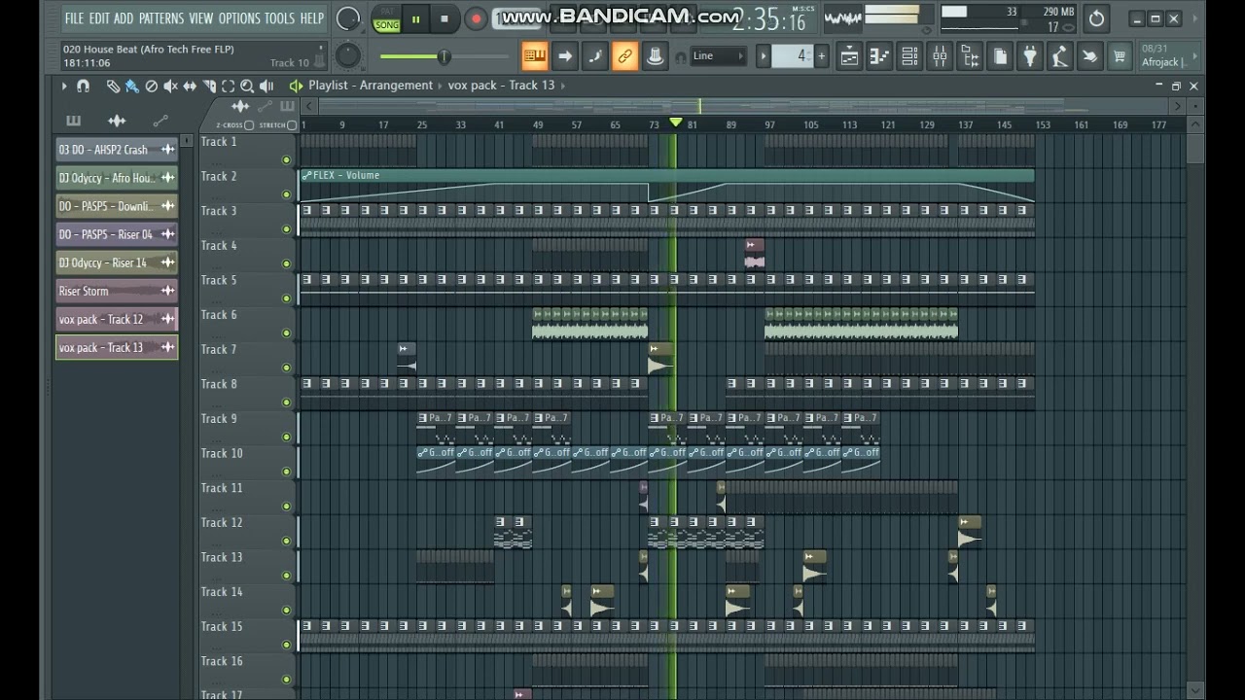This screenshot has height=700, width=1245.
Task: Click the playlist magnet snap icon
Action: coord(83,86)
